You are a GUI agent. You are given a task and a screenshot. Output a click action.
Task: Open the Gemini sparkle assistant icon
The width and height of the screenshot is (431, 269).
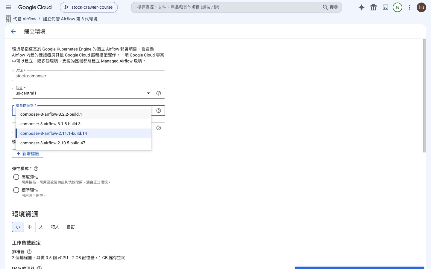click(x=362, y=7)
